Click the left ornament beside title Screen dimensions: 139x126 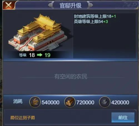tap(51, 5)
